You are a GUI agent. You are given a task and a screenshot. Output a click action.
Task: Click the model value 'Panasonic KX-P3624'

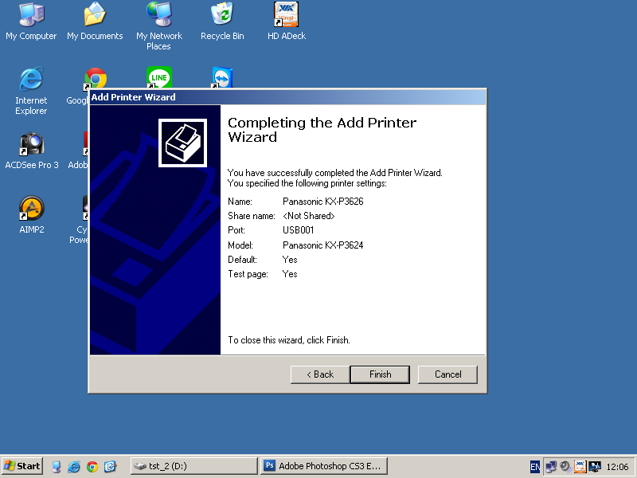point(323,245)
